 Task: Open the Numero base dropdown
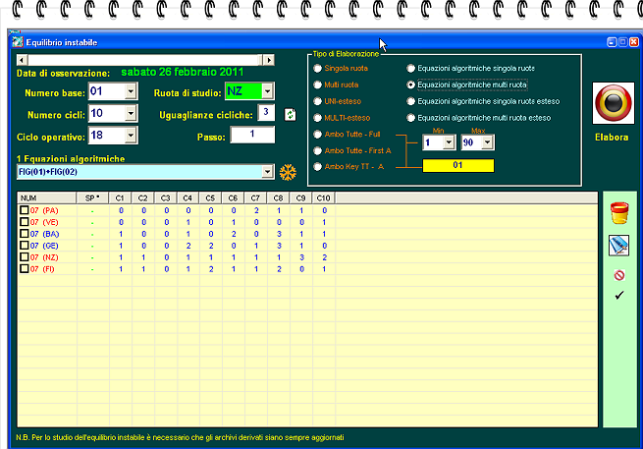click(x=131, y=91)
